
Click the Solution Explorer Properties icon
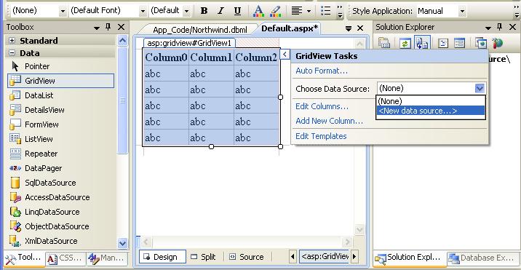(x=384, y=43)
